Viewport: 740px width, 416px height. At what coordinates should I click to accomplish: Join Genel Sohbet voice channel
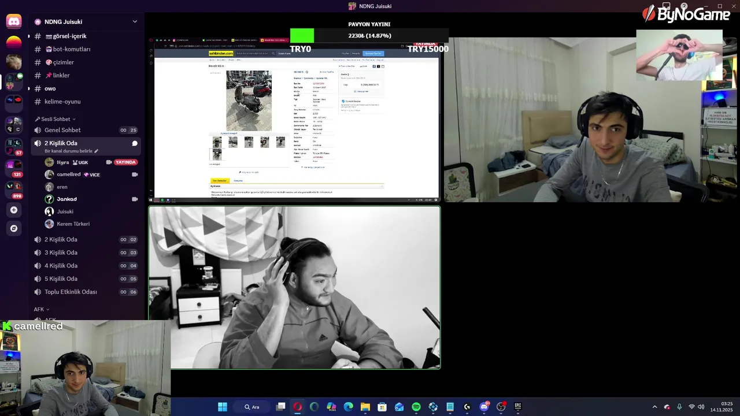(85, 130)
